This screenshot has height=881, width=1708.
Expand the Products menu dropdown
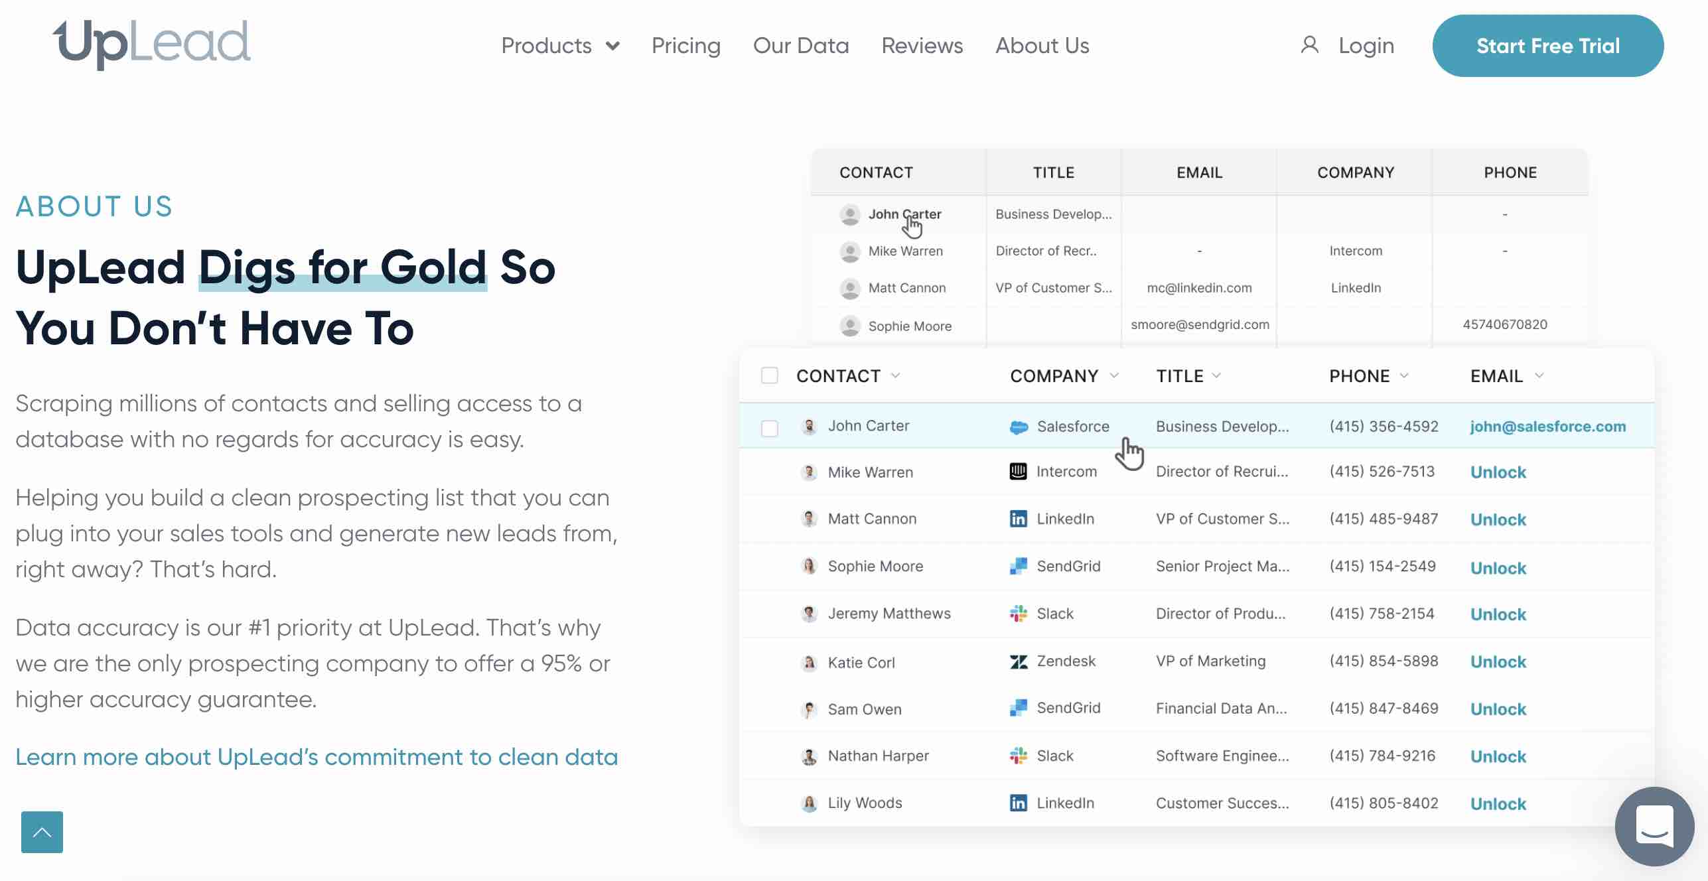pos(560,46)
